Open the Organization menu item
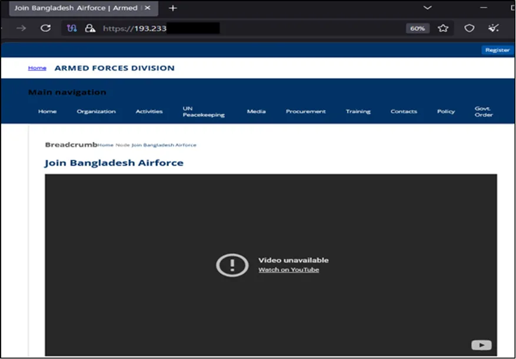The image size is (516, 359). [96, 112]
